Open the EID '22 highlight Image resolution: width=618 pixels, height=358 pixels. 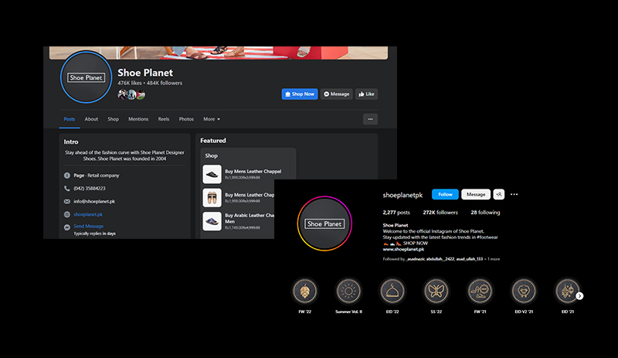(392, 291)
